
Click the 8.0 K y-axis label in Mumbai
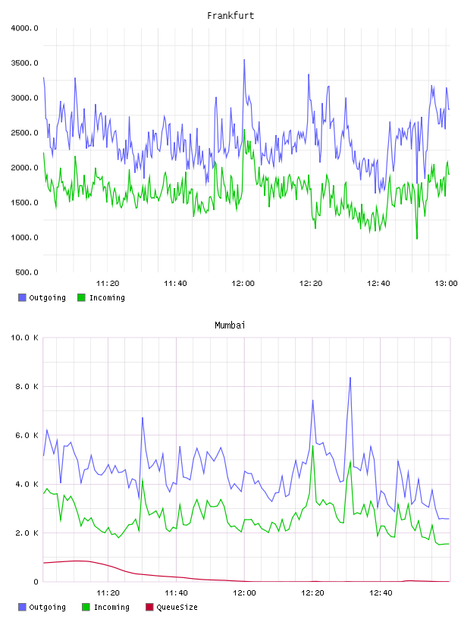27,386
